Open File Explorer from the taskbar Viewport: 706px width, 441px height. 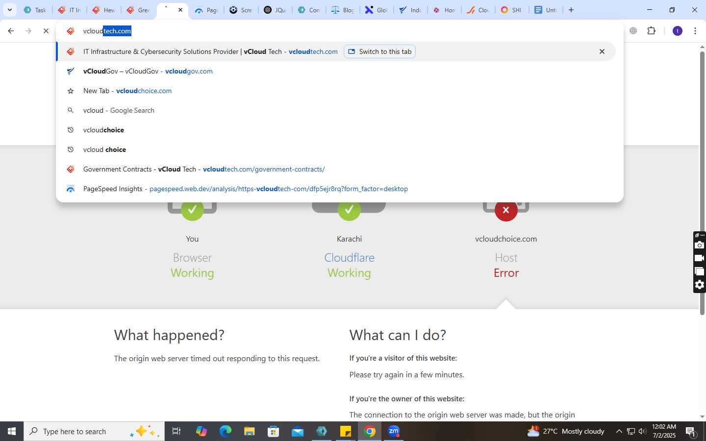pos(250,431)
